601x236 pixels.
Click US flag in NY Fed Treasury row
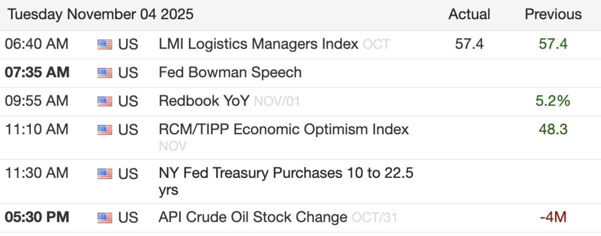(x=104, y=174)
